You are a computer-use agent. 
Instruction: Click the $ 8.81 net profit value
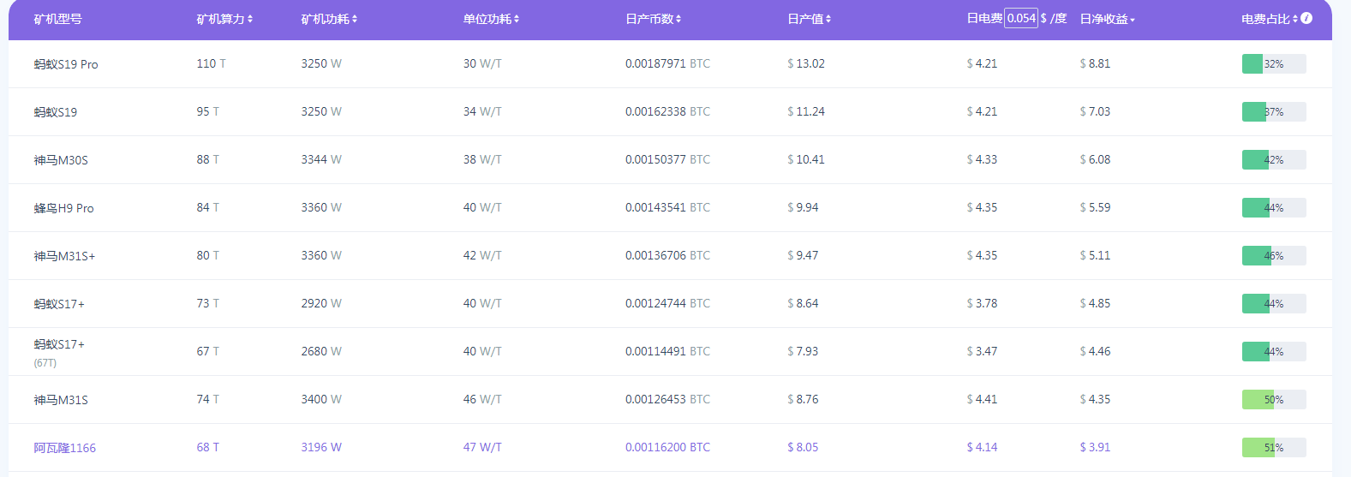click(1095, 63)
